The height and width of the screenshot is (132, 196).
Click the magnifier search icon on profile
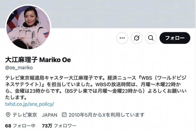click(151, 38)
